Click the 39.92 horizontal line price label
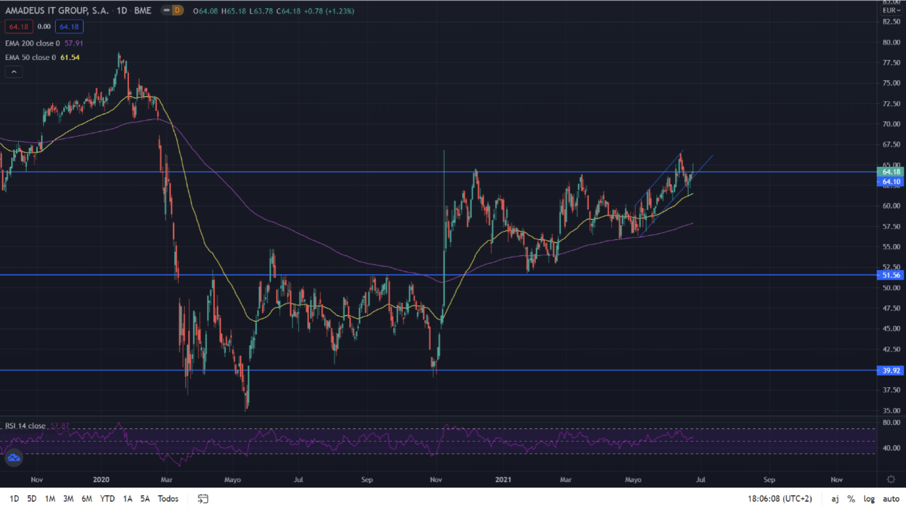This screenshot has height=510, width=906. coord(891,370)
